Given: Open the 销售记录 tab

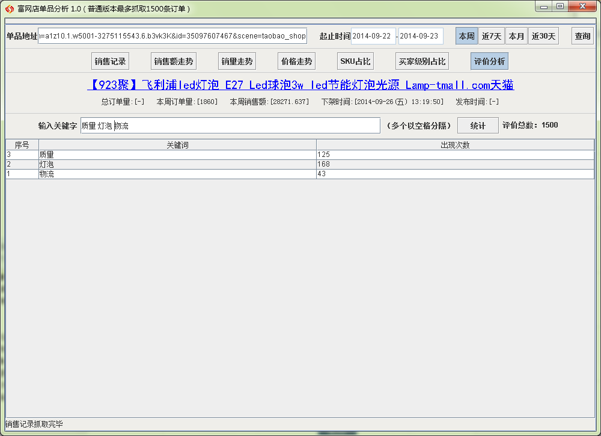Looking at the screenshot, I should pos(110,61).
